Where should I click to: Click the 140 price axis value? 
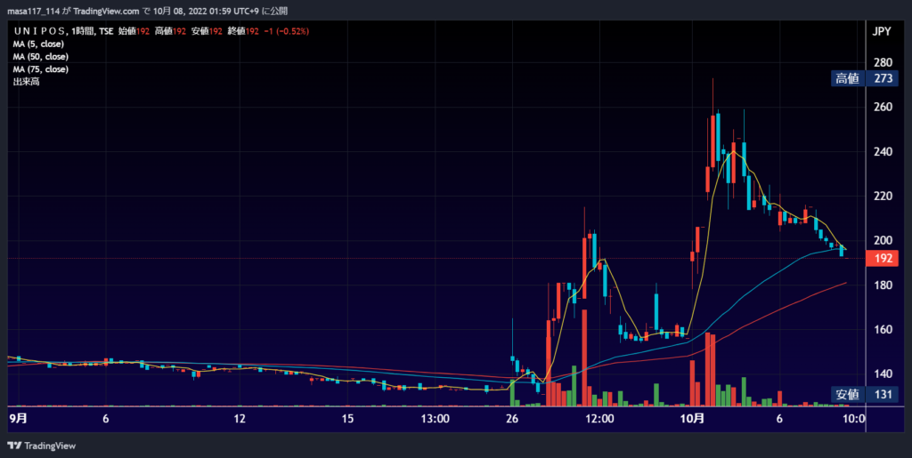pyautogui.click(x=883, y=374)
